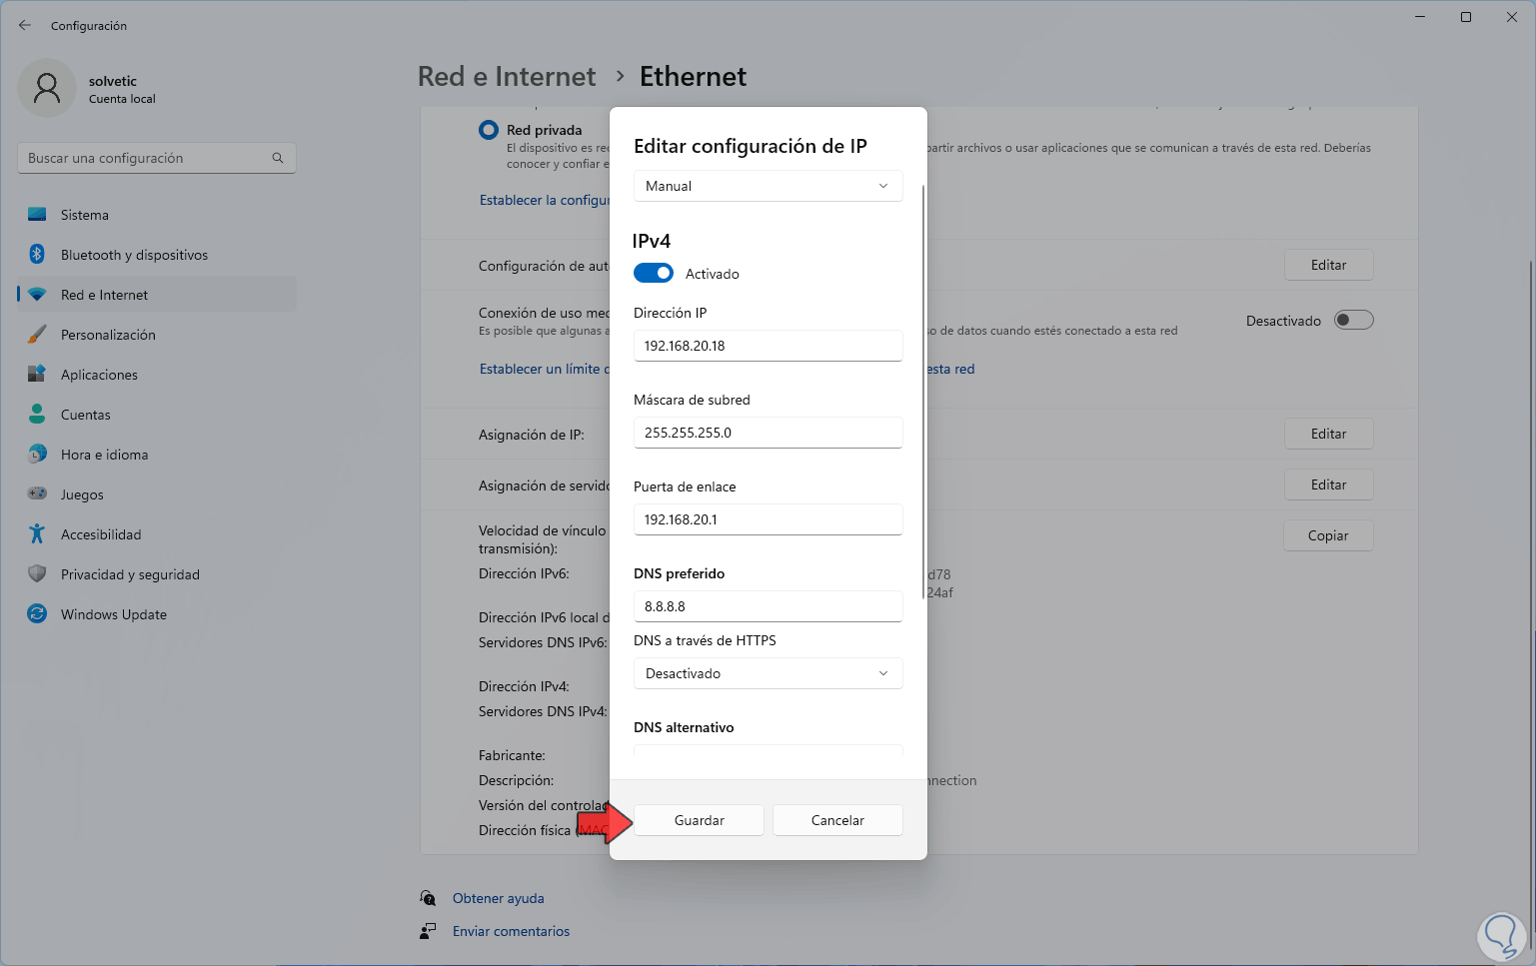The image size is (1536, 966).
Task: Click the Accesibilidad figure icon
Action: click(37, 534)
